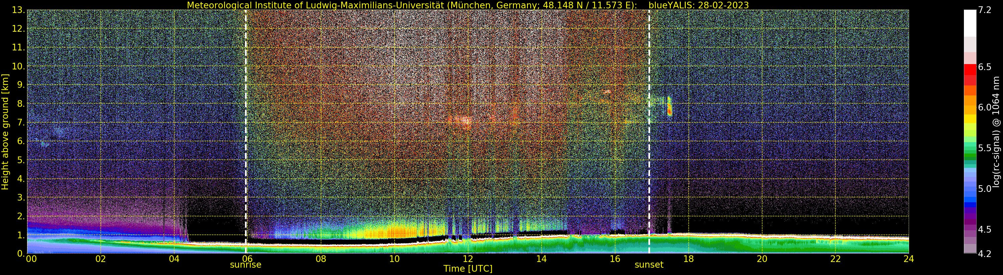The image size is (1003, 275).
Task: Pick the white top segment of the colorbar
Action: tap(970, 23)
